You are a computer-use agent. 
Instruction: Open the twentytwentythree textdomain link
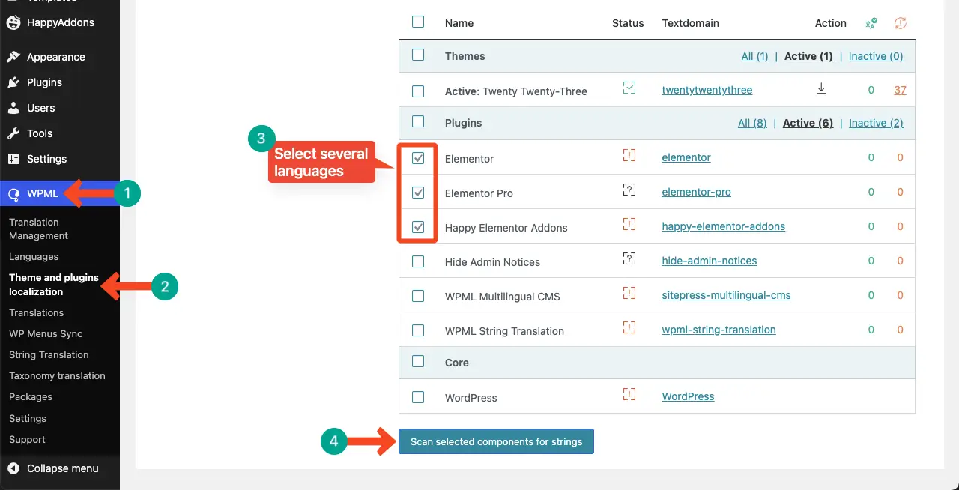[x=707, y=90]
